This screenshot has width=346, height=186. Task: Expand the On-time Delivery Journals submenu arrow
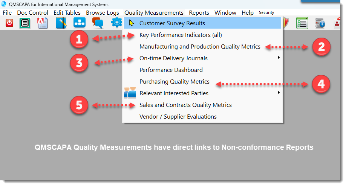279,58
